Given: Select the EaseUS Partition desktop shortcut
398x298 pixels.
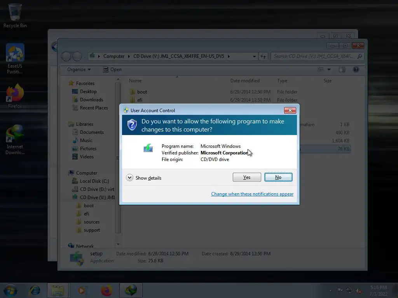Looking at the screenshot, I should 15,59.
